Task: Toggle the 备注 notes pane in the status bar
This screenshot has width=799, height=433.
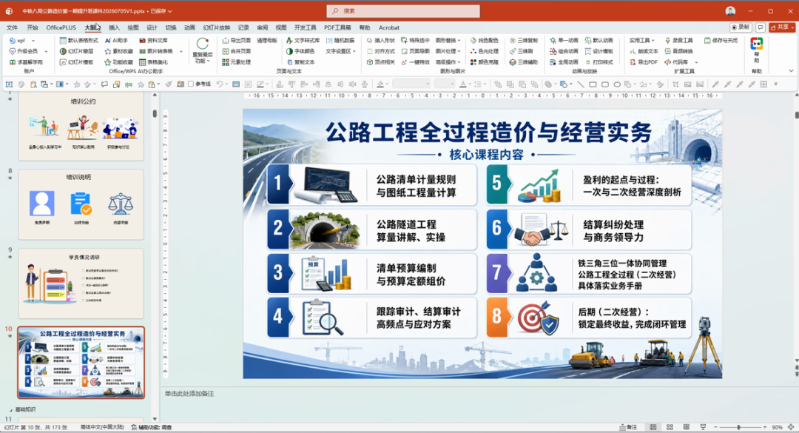Action: 628,427
